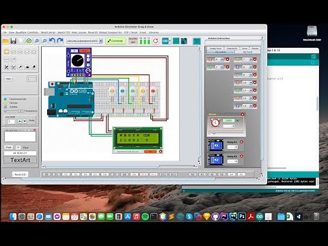Switch to Dig Outputs tab

[220, 52]
